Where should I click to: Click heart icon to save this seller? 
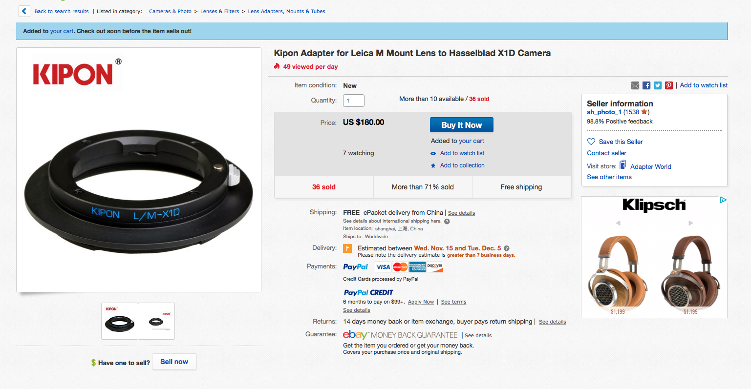[591, 142]
